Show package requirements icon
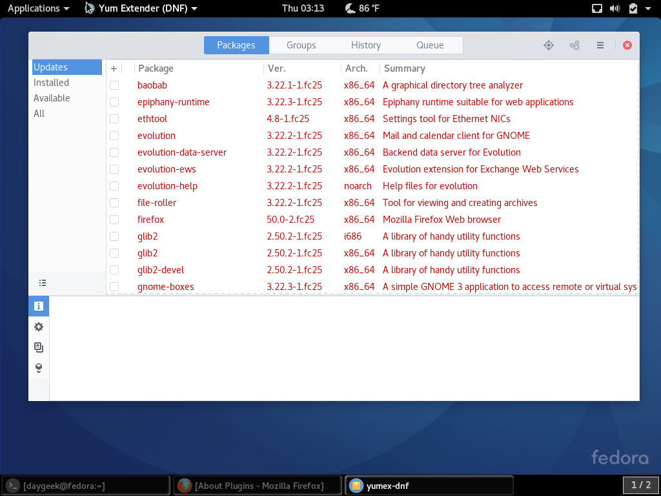Viewport: 661px width, 496px height. 39,367
